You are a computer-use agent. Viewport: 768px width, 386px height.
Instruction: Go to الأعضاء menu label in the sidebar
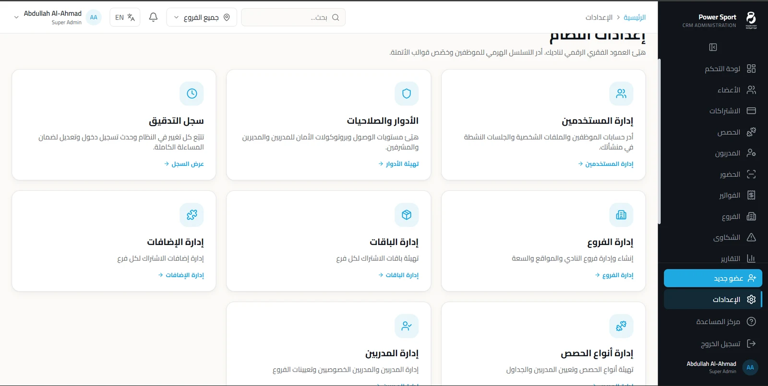coord(729,90)
